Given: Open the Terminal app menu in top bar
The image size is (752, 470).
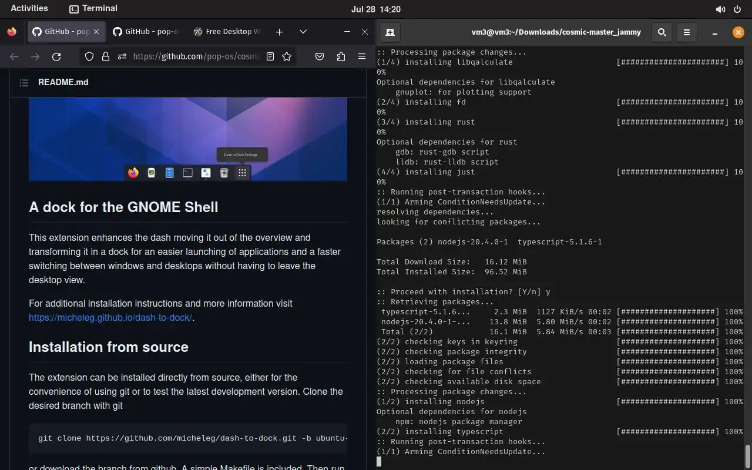Looking at the screenshot, I should (93, 8).
